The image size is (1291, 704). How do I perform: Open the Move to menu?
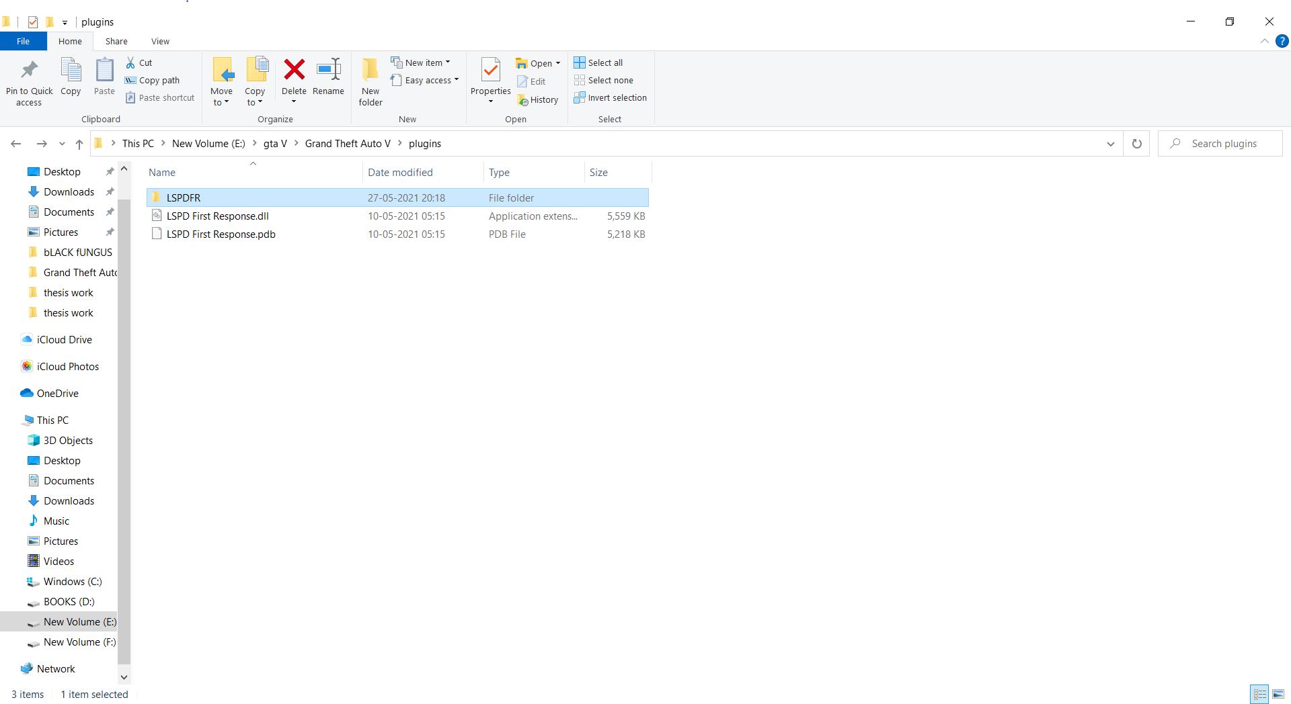click(x=221, y=81)
